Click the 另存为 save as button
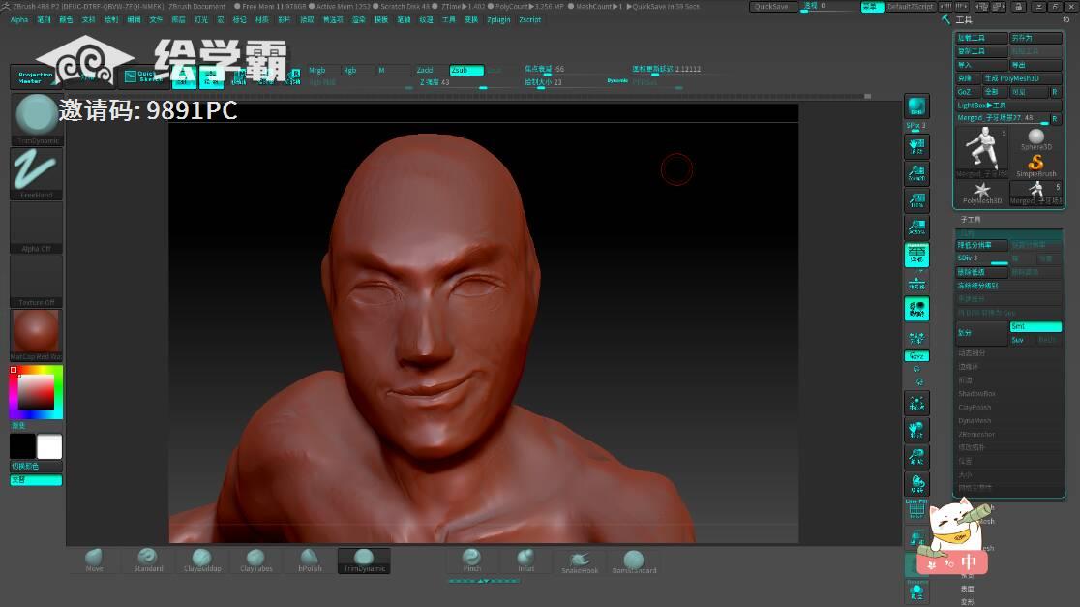This screenshot has height=607, width=1080. click(x=1035, y=38)
